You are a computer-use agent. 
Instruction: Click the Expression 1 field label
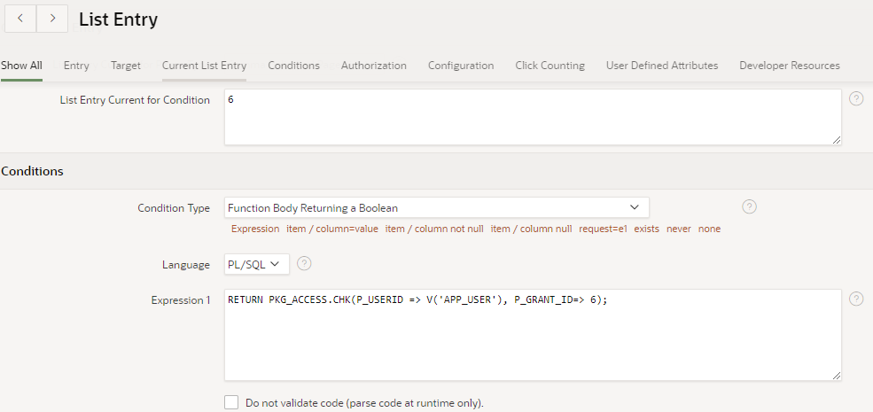(181, 300)
